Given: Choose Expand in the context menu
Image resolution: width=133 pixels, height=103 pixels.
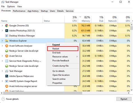Looking at the screenshot, I should (63, 45).
